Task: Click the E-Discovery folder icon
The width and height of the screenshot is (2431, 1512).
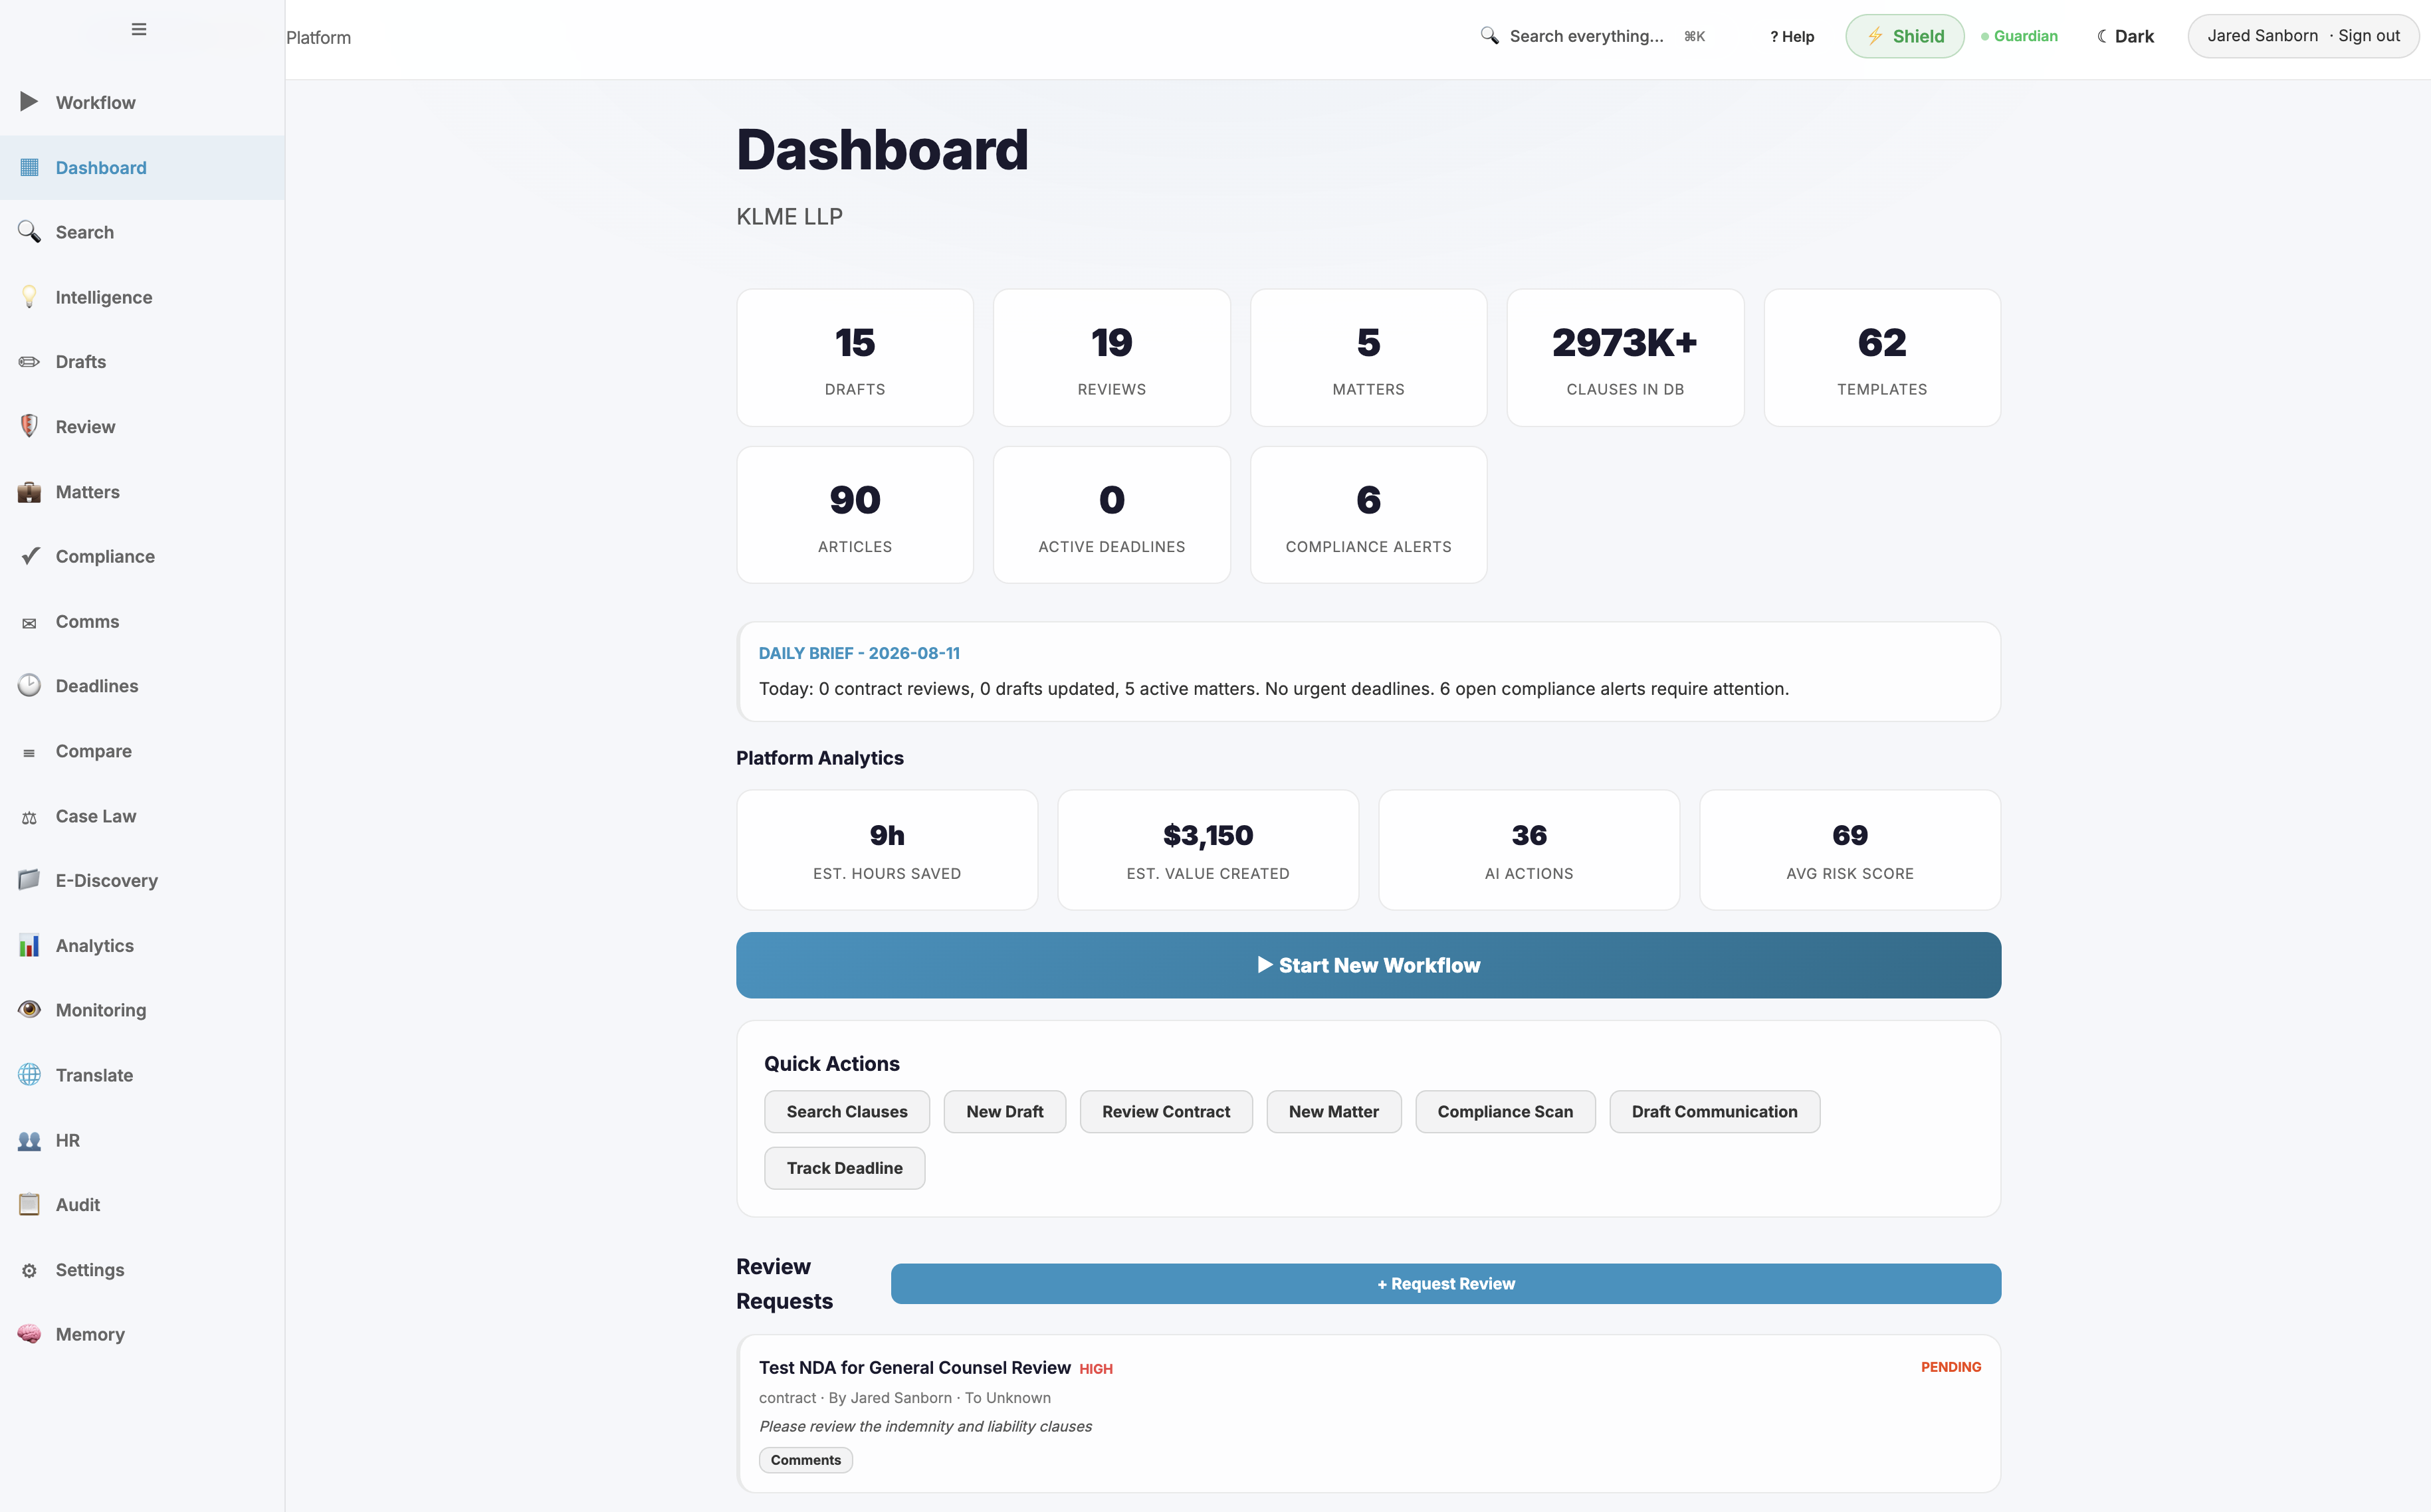Action: click(x=29, y=880)
